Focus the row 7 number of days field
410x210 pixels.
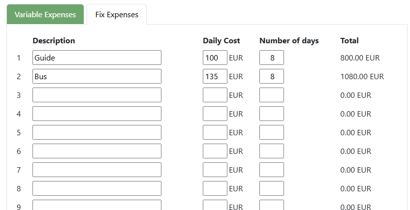click(x=271, y=170)
